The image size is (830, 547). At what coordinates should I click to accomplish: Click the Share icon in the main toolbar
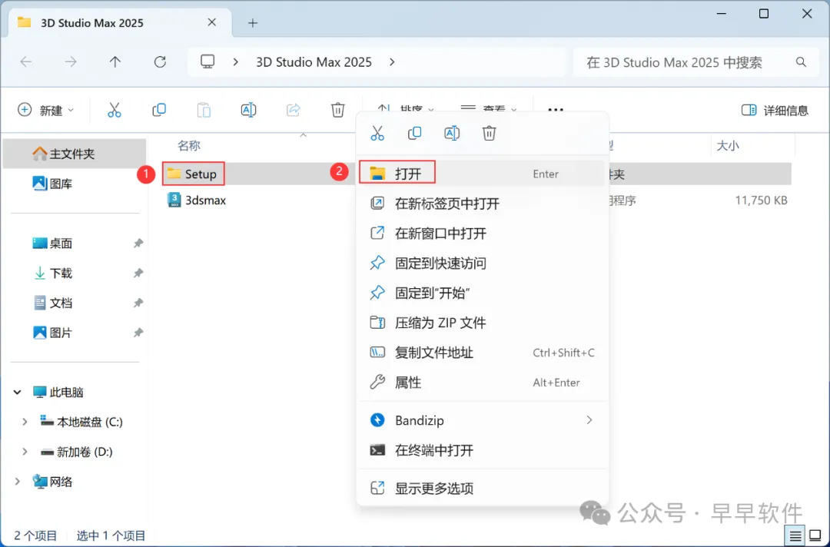click(294, 110)
